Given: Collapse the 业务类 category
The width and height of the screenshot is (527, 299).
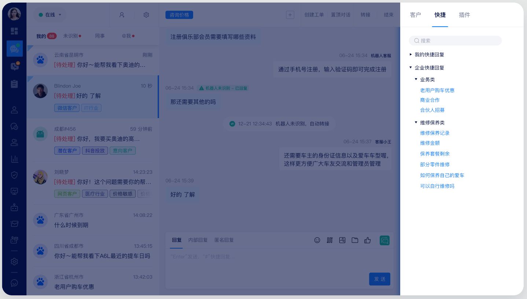Looking at the screenshot, I should coord(416,79).
